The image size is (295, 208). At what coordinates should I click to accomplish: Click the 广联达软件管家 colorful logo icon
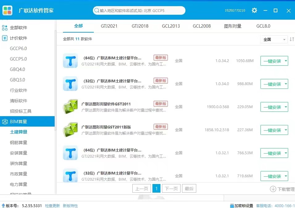7,10
